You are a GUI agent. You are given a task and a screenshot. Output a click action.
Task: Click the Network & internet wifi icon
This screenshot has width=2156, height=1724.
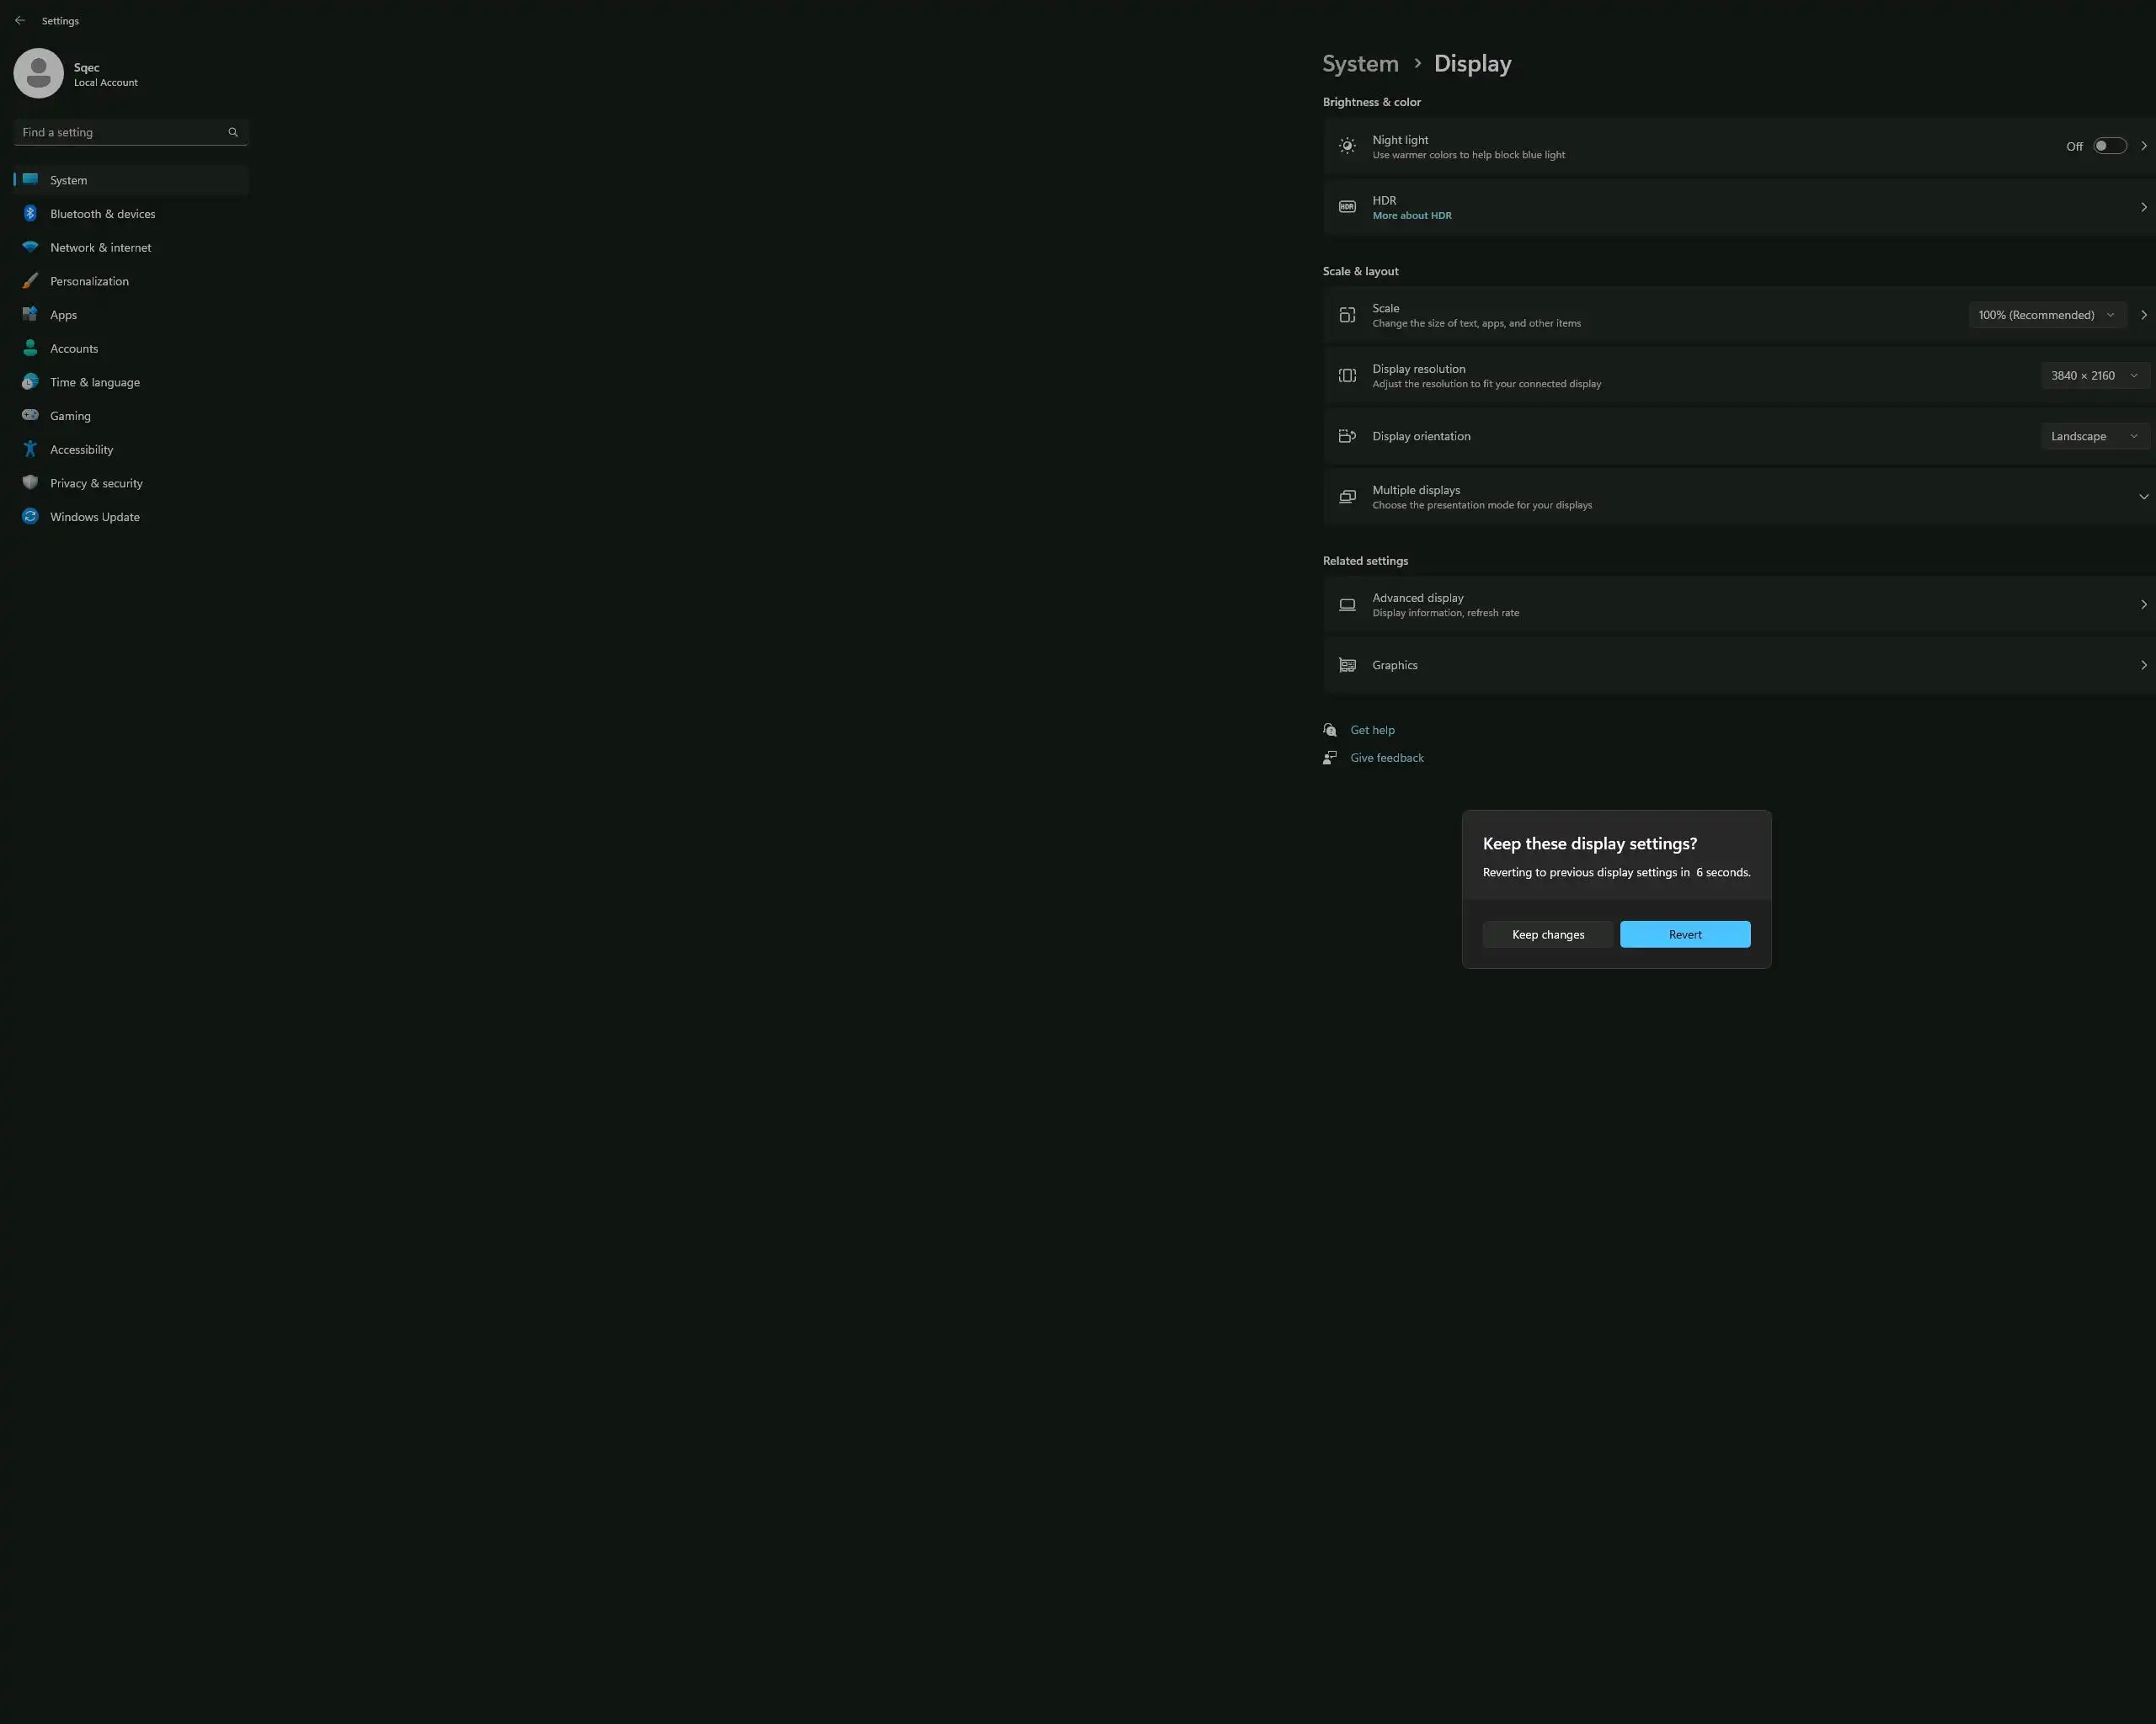tap(30, 247)
